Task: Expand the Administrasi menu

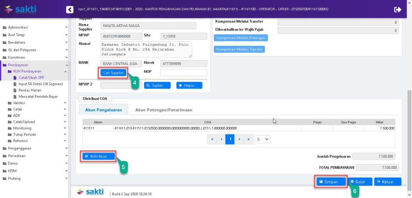Action: point(18,27)
